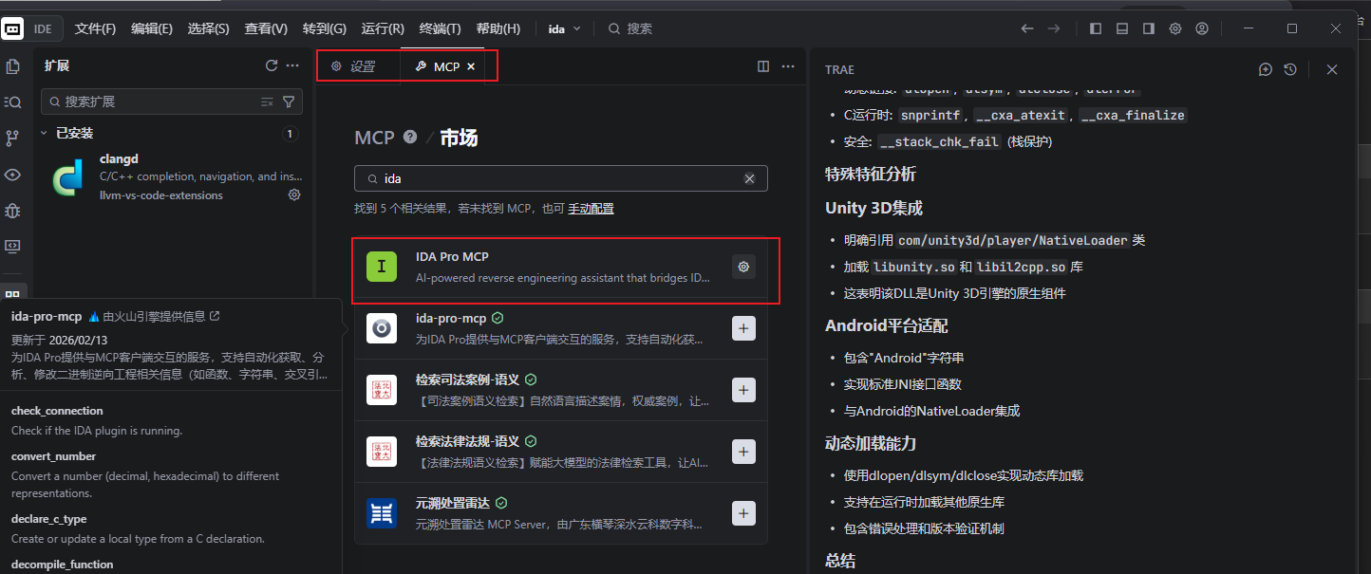Image resolution: width=1371 pixels, height=574 pixels.
Task: Open extensions panel more actions menu
Action: (x=292, y=65)
